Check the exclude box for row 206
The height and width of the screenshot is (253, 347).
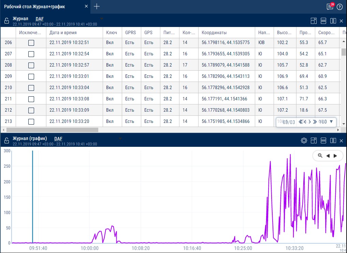tap(31, 43)
